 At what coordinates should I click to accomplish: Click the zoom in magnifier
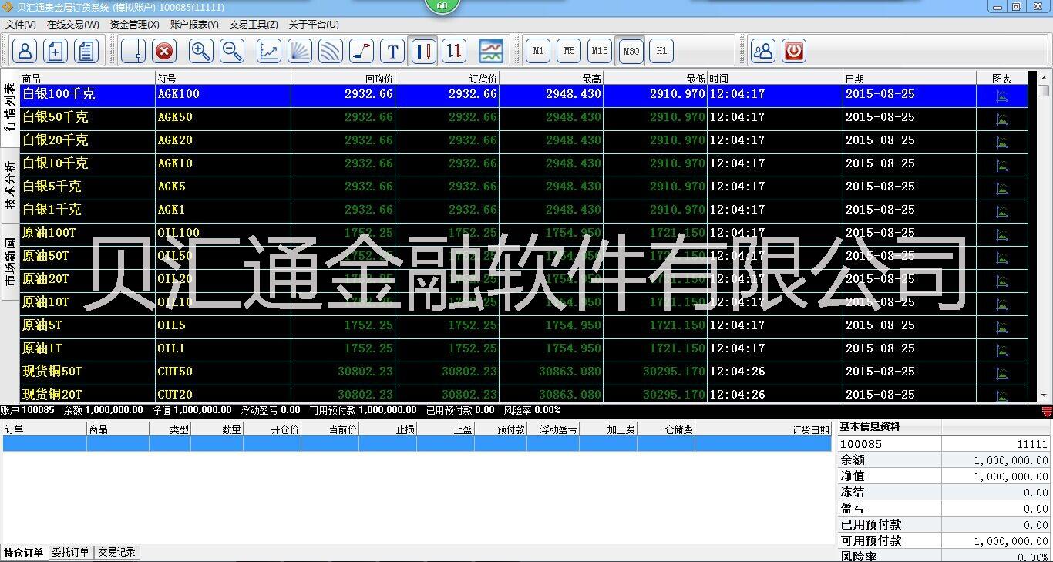(201, 52)
